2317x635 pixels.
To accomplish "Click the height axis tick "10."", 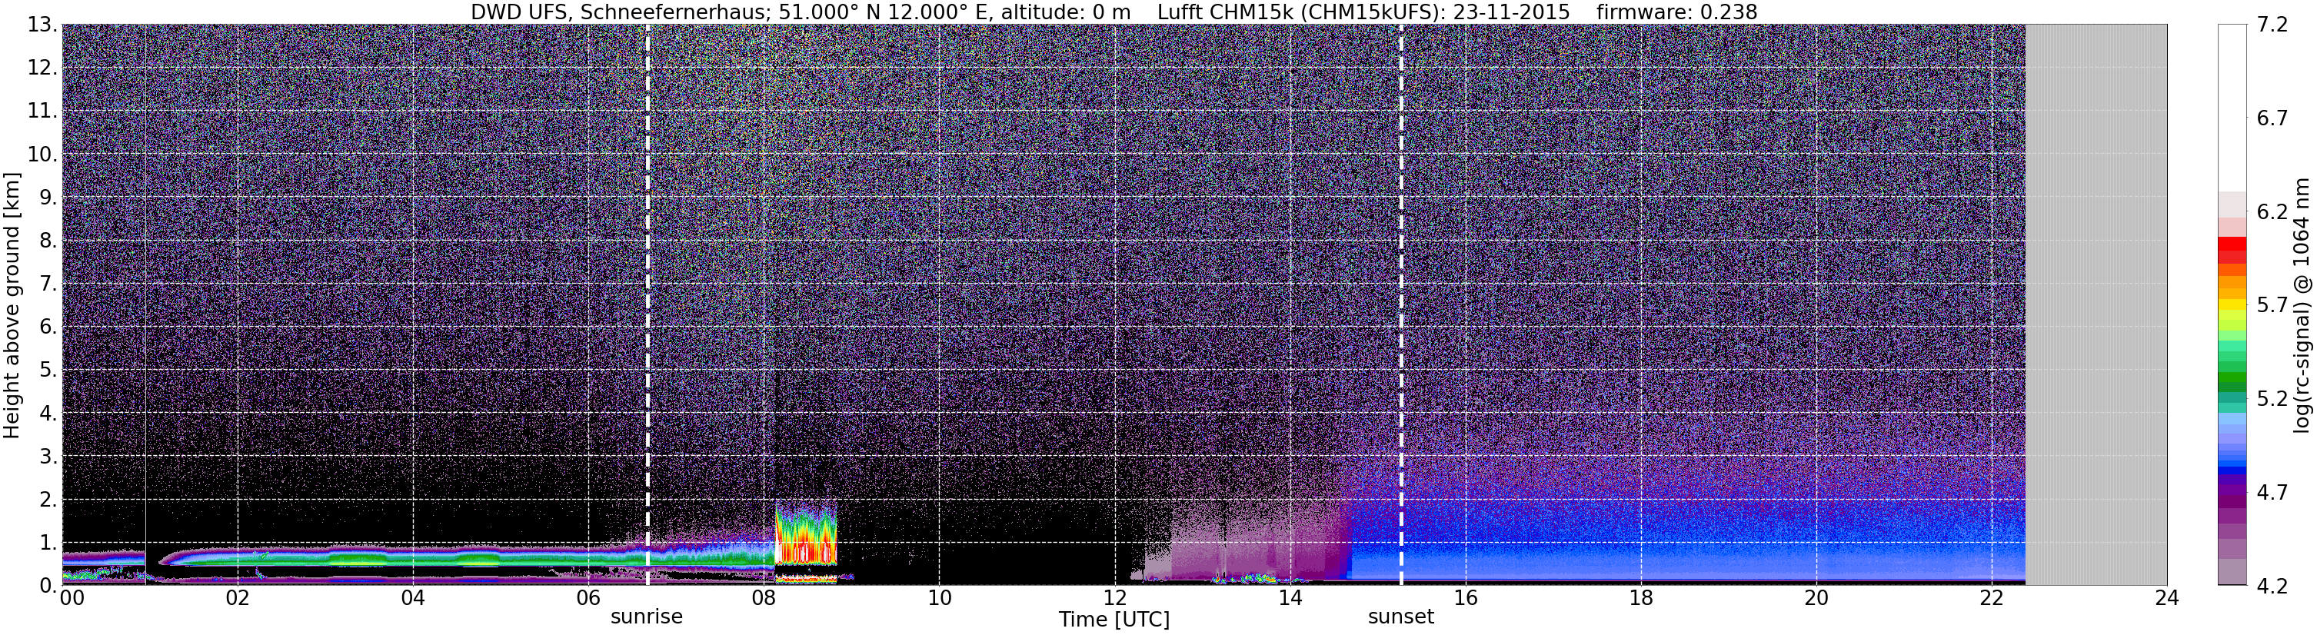I will [42, 155].
